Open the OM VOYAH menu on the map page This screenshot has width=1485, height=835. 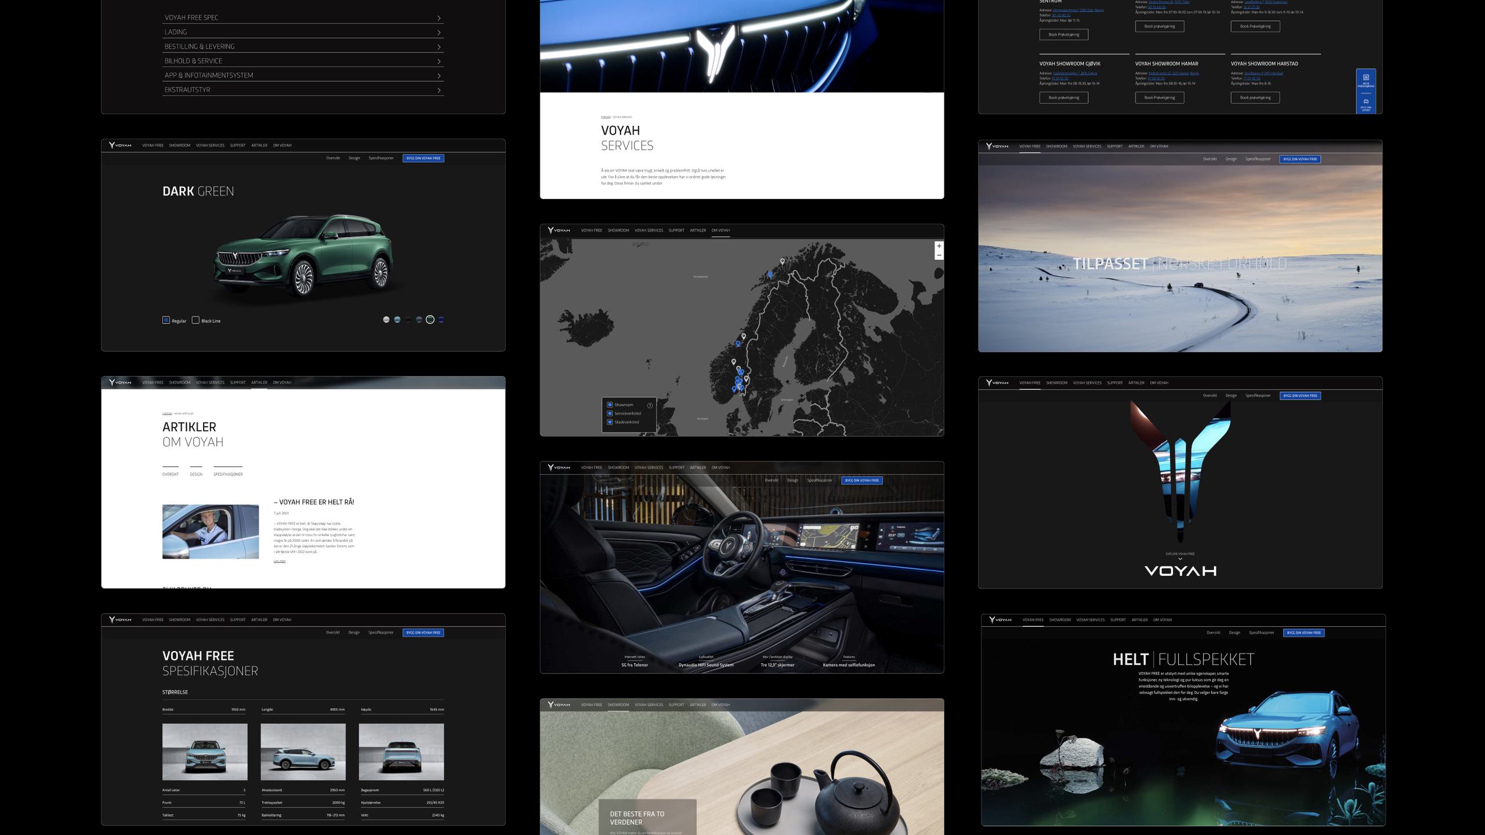(x=720, y=231)
